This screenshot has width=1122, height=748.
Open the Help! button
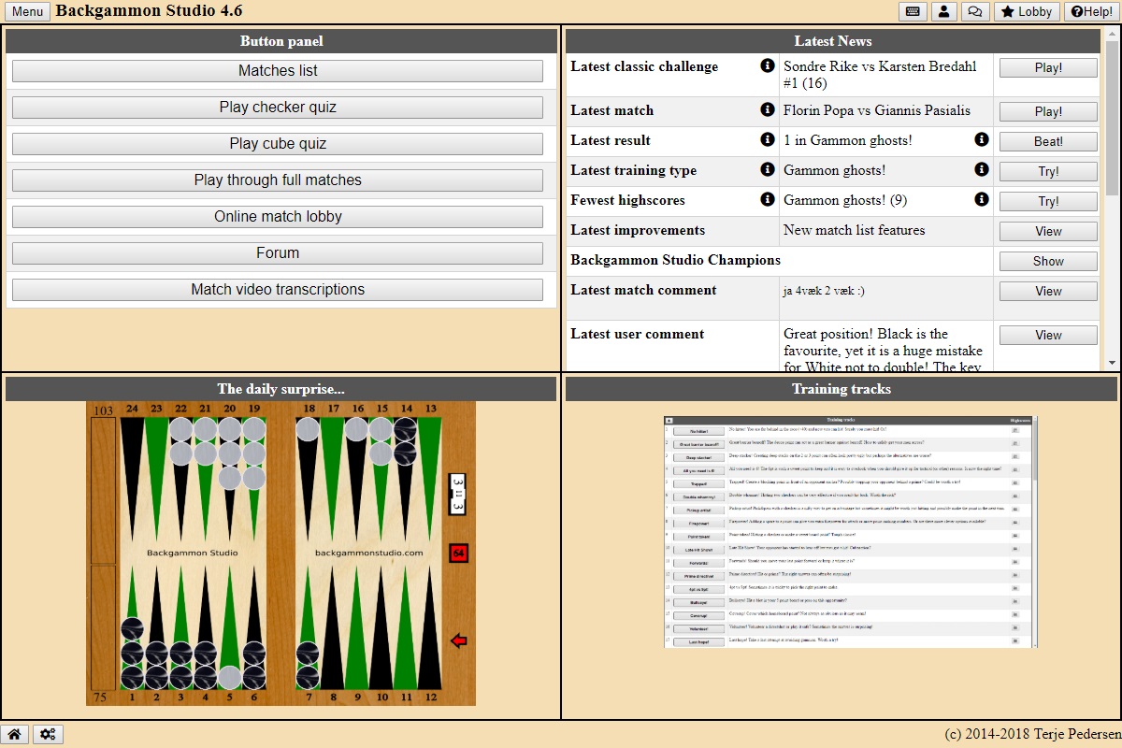(1091, 11)
